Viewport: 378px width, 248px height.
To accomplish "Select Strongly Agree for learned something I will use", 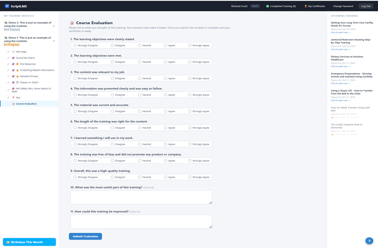I will point(189,144).
